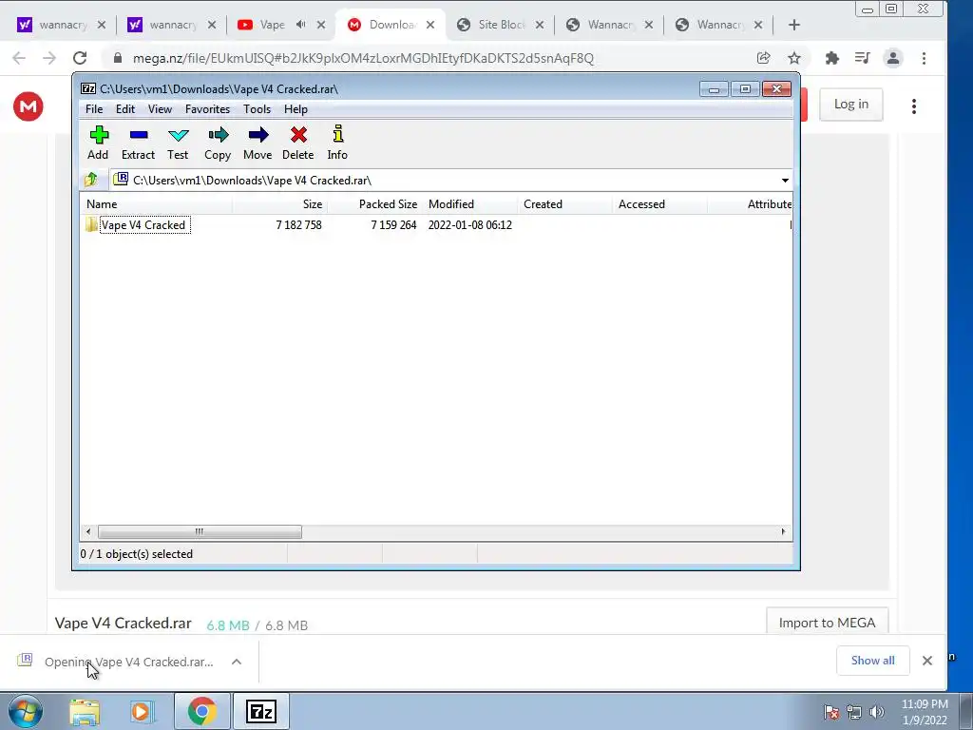Click Import to MEGA button
This screenshot has width=973, height=730.
(x=828, y=622)
